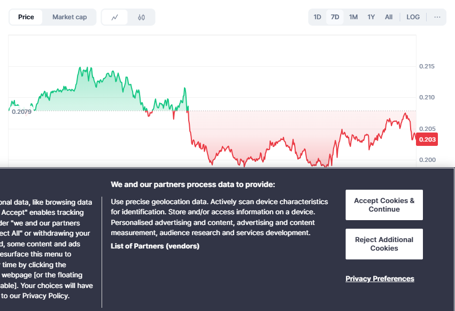
Task: Set chart range to 1D
Action: [318, 17]
